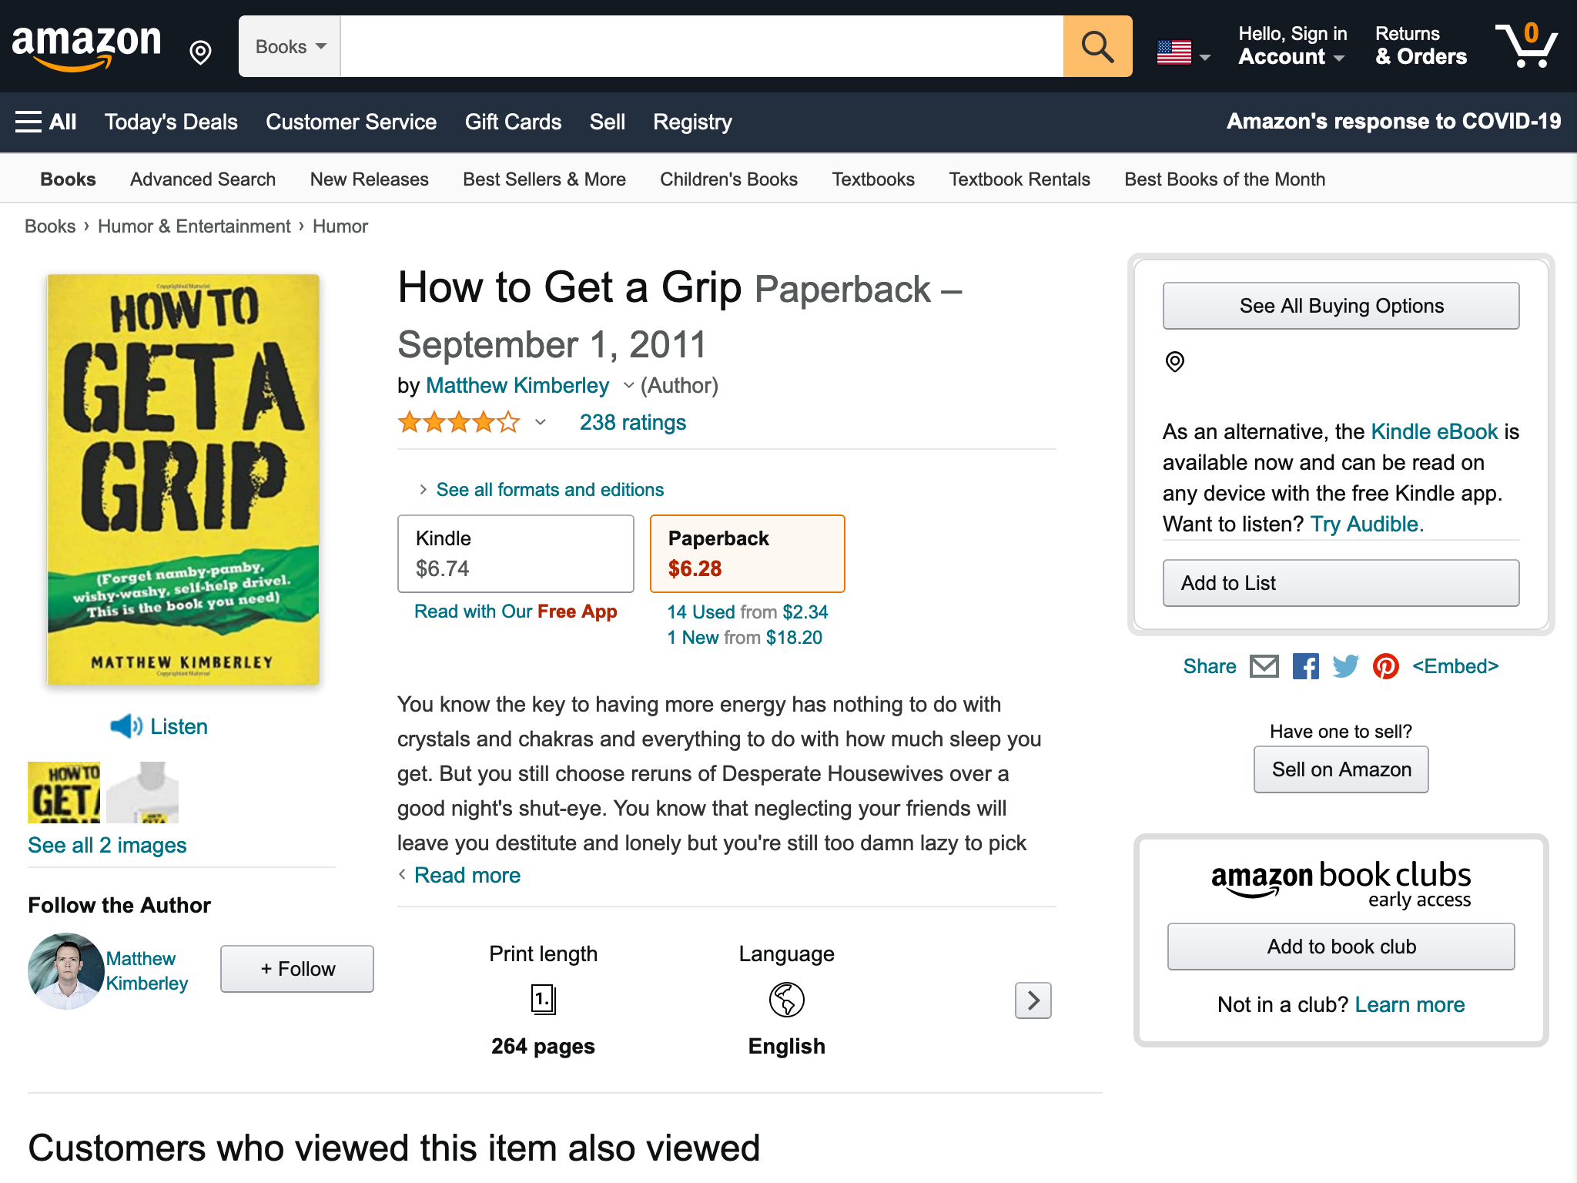
Task: Select the Paperback format option
Action: [x=748, y=554]
